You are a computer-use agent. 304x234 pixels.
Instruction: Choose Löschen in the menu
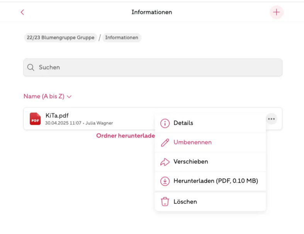(211, 202)
